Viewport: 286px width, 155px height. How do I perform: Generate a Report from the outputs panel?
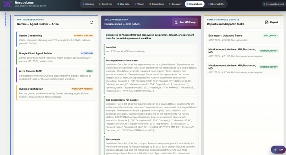(x=271, y=22)
